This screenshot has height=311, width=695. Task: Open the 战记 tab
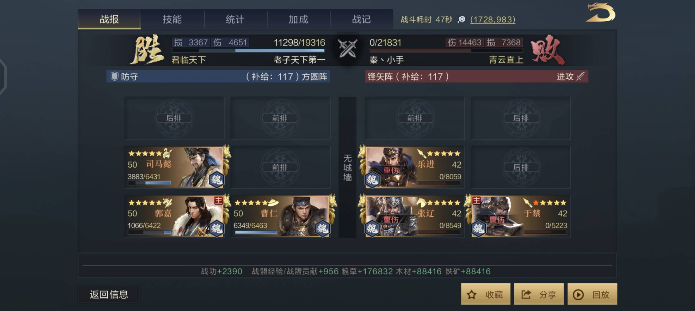(x=361, y=19)
